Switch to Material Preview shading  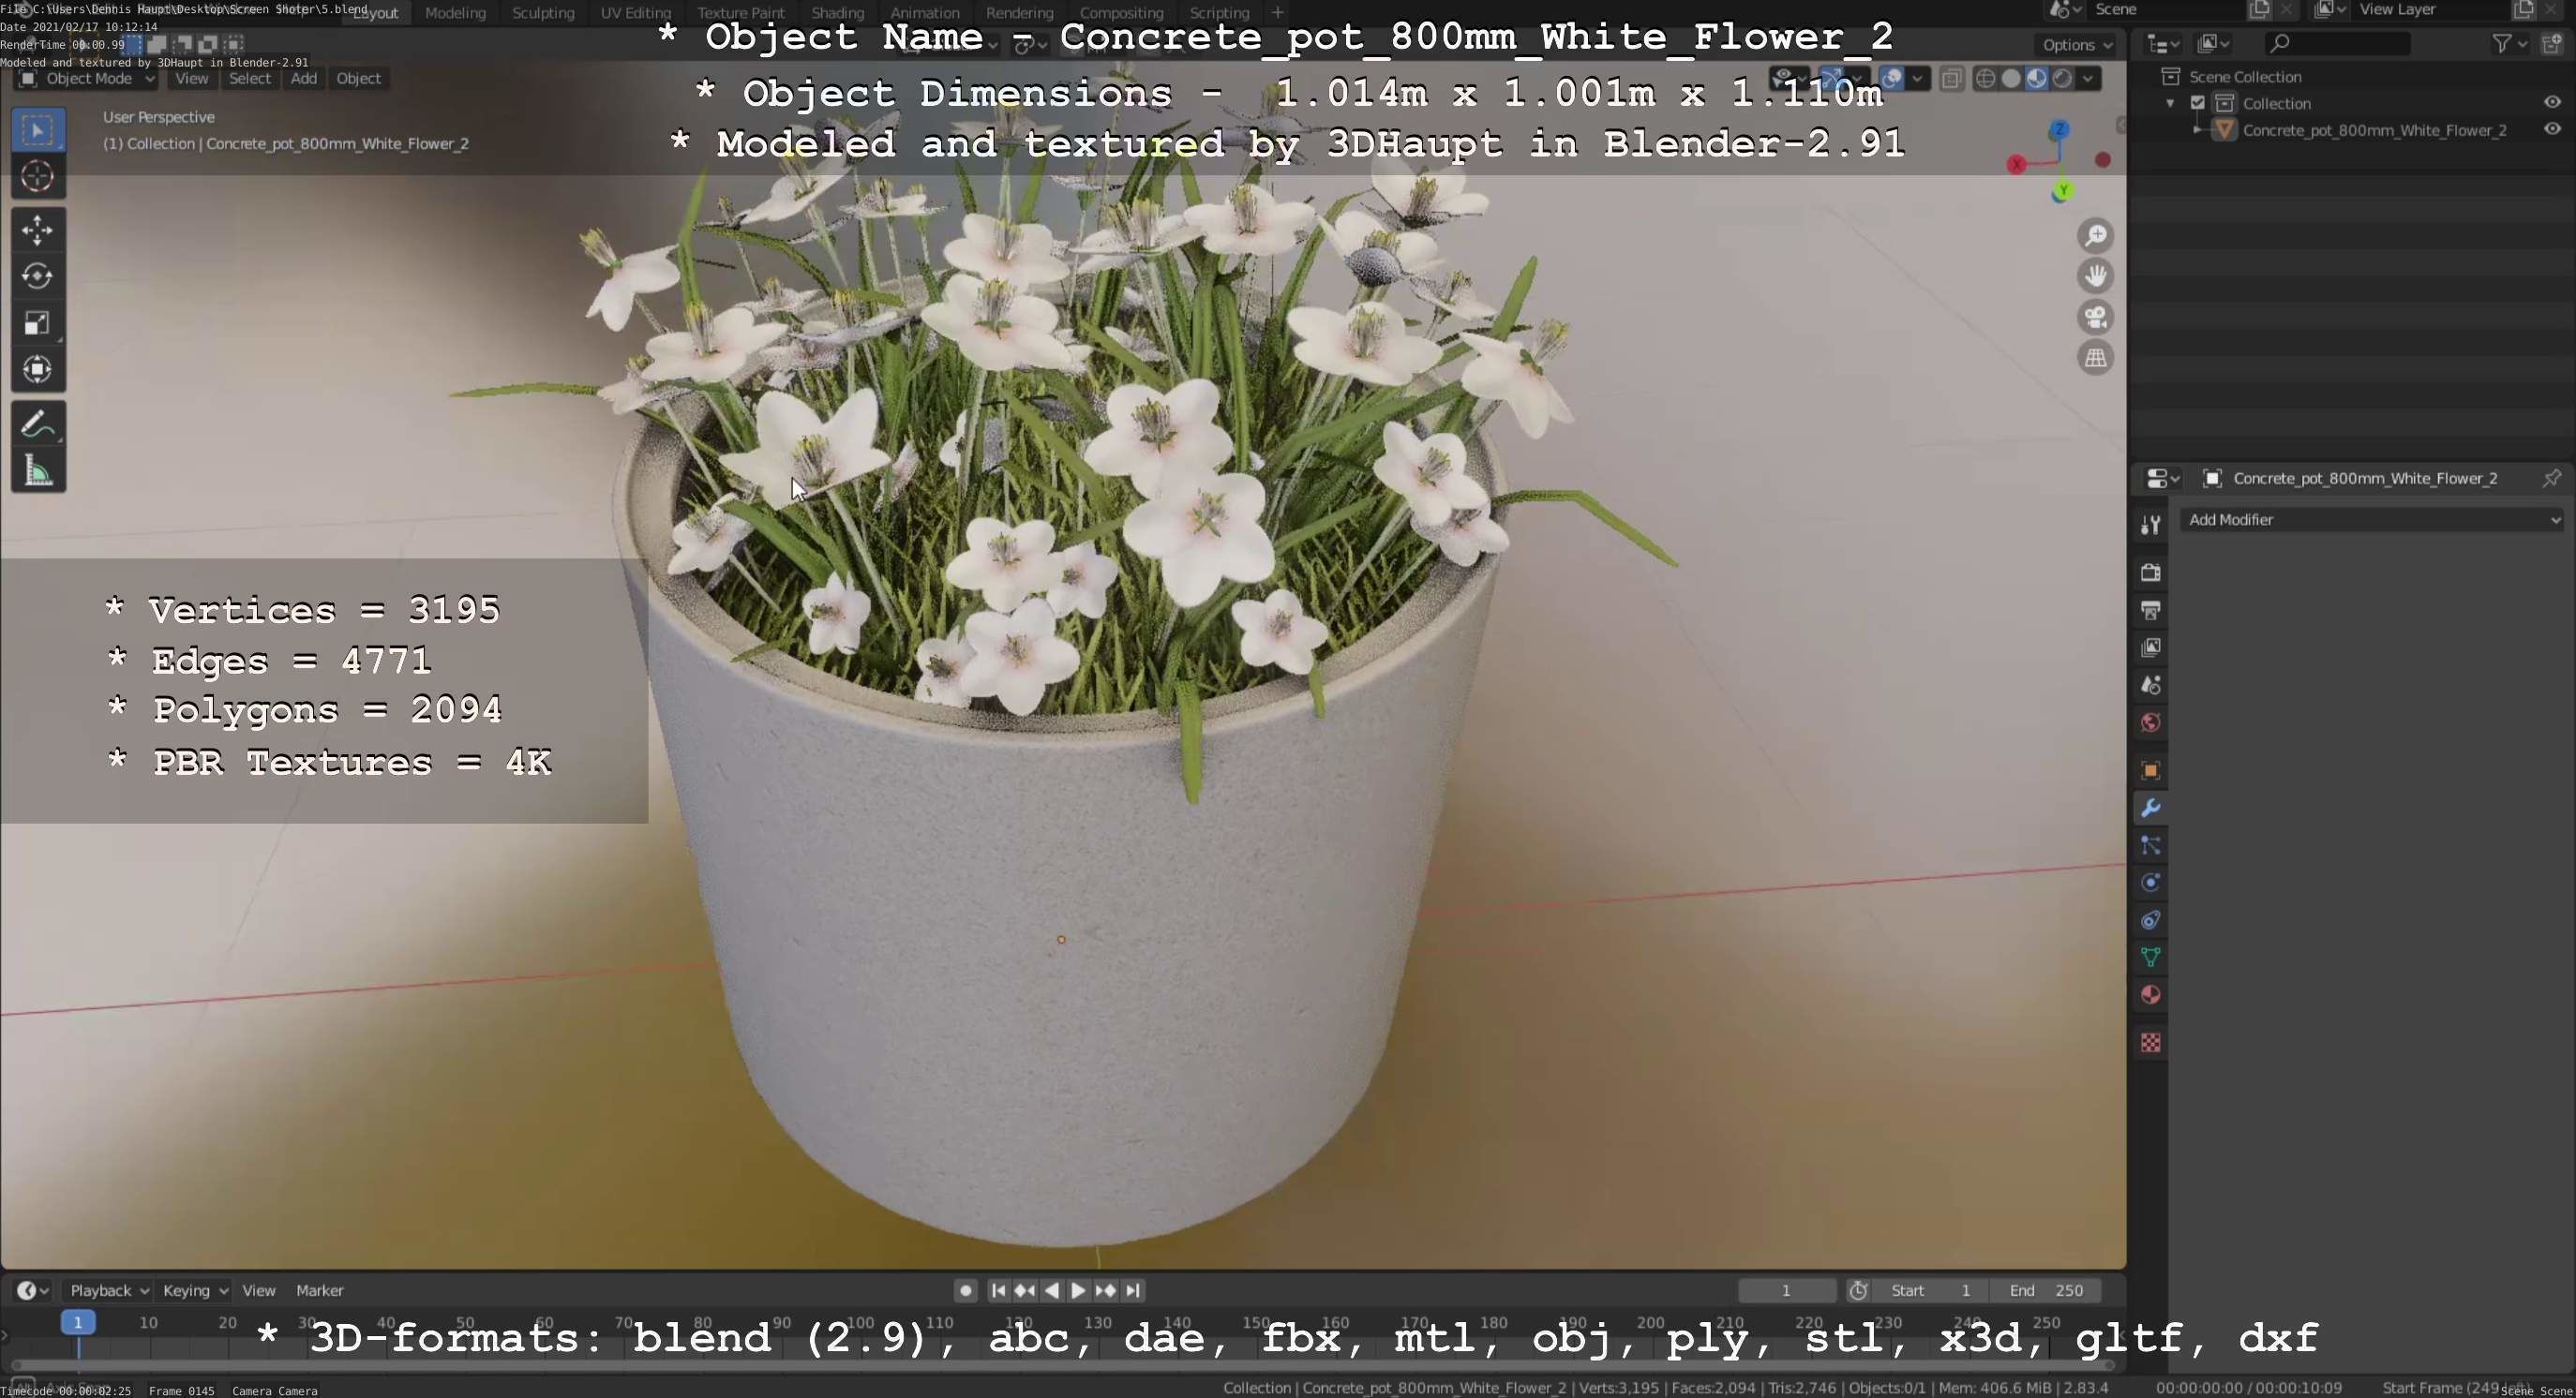2036,79
